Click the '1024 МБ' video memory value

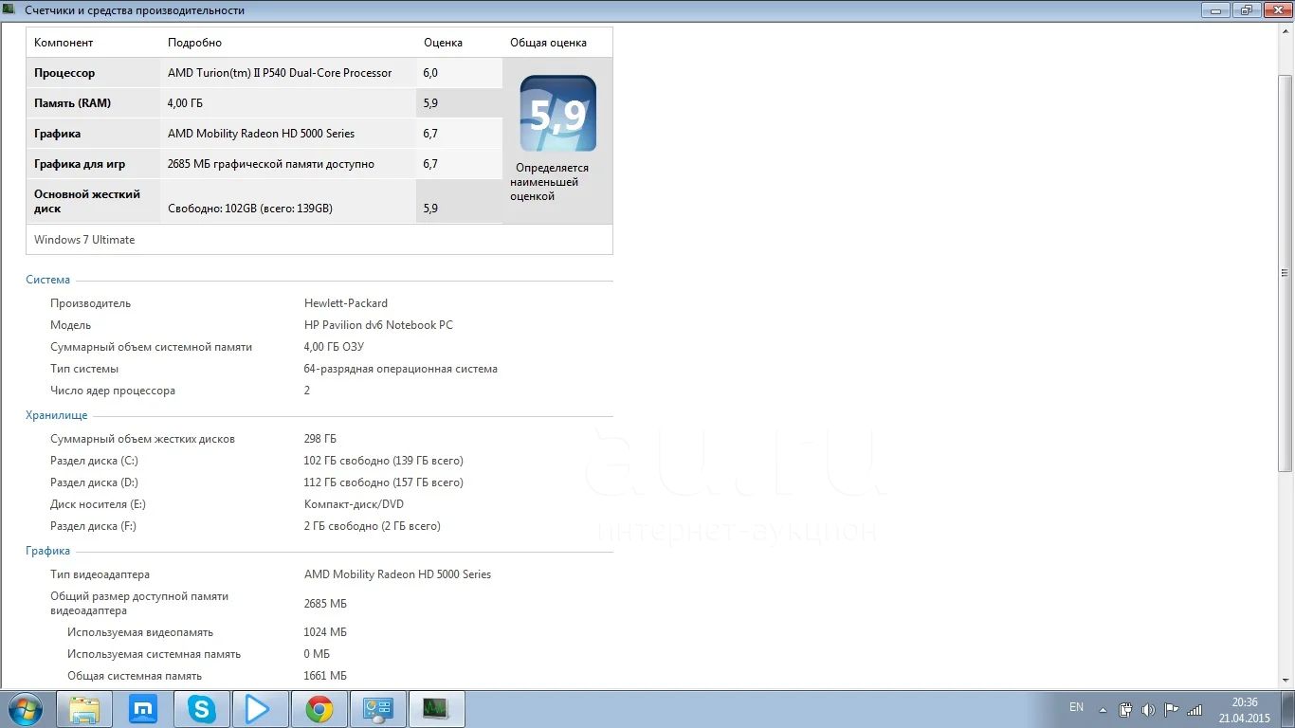pos(325,632)
